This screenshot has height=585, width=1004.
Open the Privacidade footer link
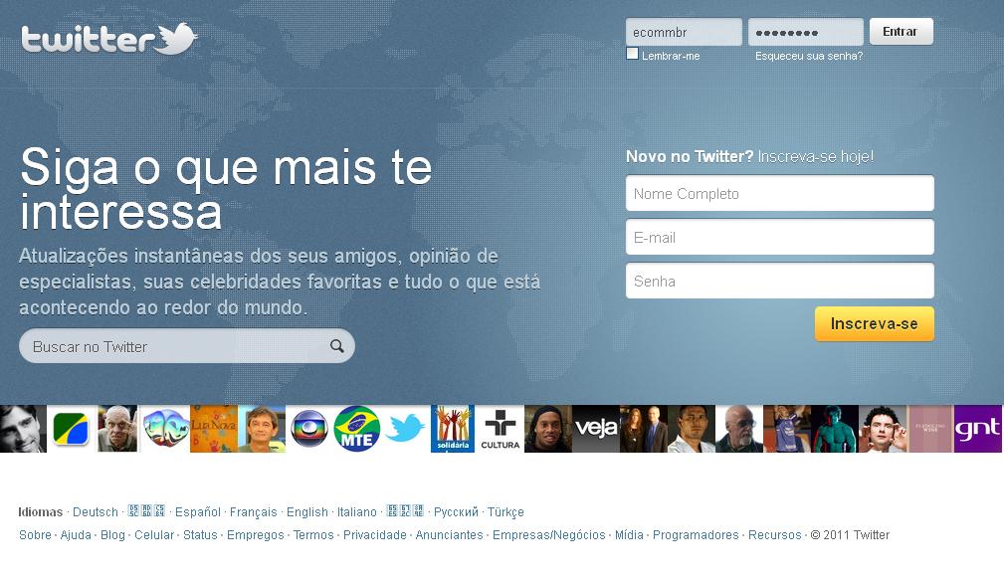point(374,535)
